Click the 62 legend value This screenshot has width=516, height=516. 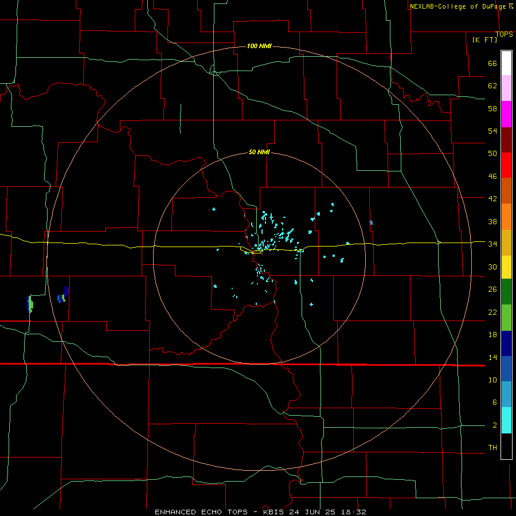[x=492, y=86]
